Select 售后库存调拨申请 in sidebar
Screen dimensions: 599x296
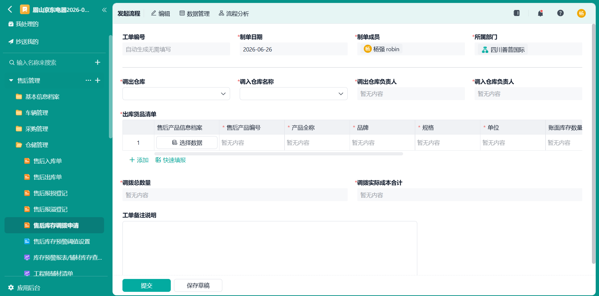[54, 225]
